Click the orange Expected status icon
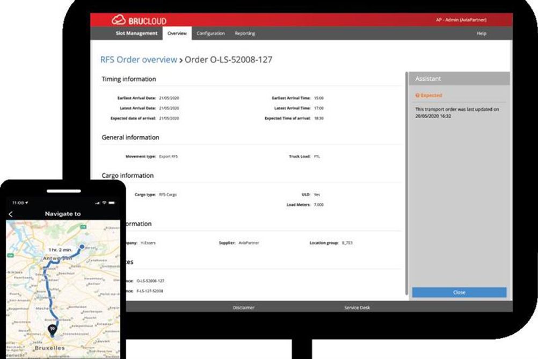538x359 pixels. [417, 96]
